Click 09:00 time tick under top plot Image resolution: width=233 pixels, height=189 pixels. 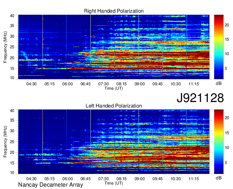tap(140, 84)
